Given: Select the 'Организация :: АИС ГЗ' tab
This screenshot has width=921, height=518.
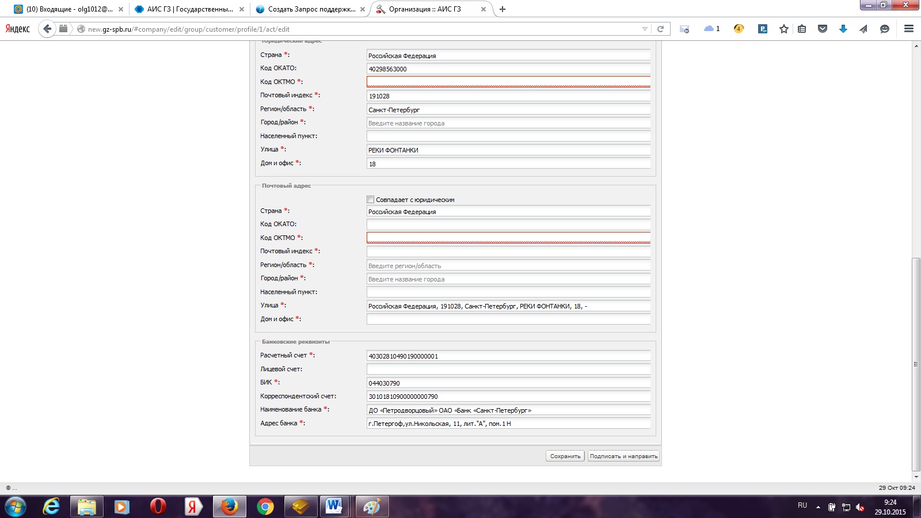Looking at the screenshot, I should 432,9.
